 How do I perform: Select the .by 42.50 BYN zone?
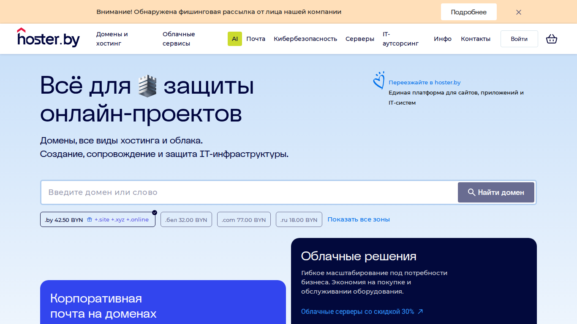click(x=98, y=219)
